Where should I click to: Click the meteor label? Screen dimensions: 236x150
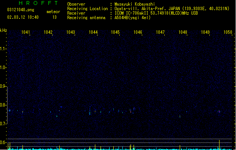click(53, 12)
